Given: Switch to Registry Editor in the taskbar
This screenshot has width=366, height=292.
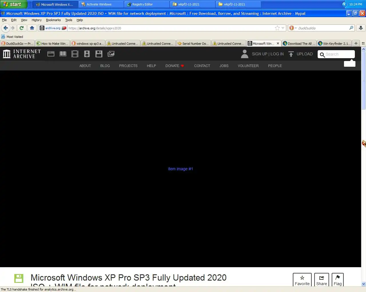Looking at the screenshot, I should coord(147,4).
